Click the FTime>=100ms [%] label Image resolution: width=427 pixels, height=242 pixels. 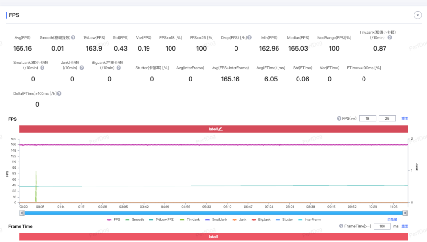364,68
